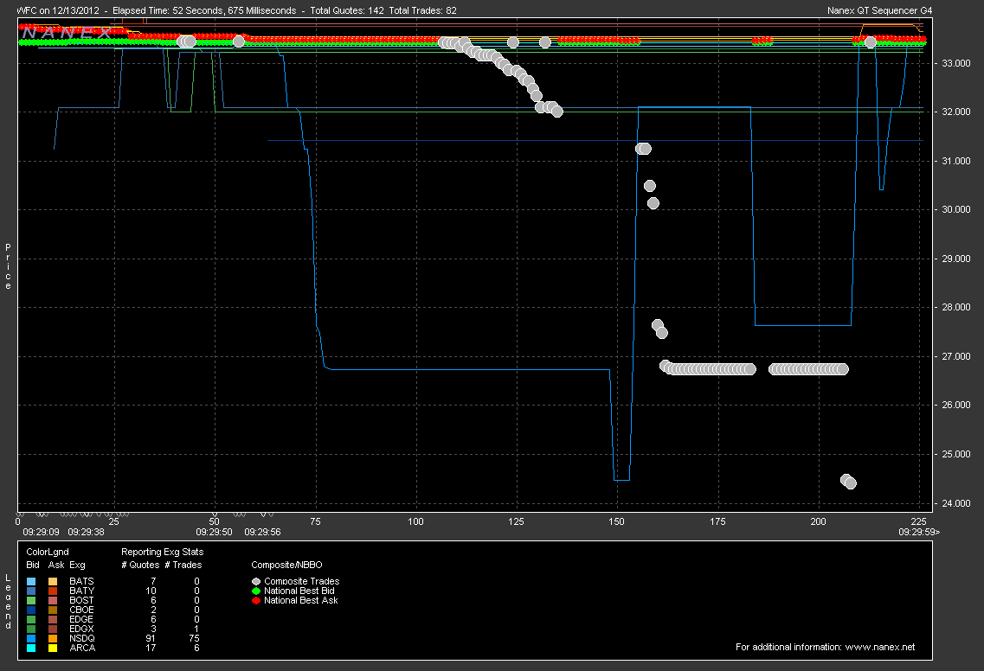The width and height of the screenshot is (984, 671).
Task: Click the Nanex QT Sequencer G4 title
Action: [880, 10]
